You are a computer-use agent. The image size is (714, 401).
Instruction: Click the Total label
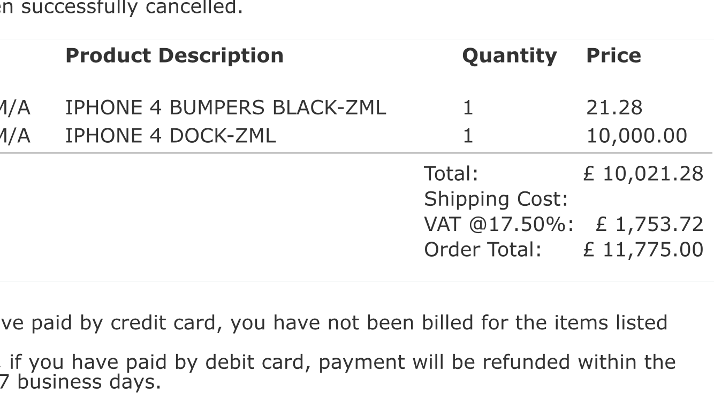tap(451, 174)
